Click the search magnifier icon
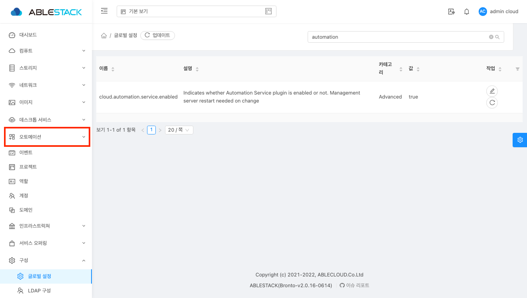Image resolution: width=527 pixels, height=298 pixels. click(x=497, y=37)
